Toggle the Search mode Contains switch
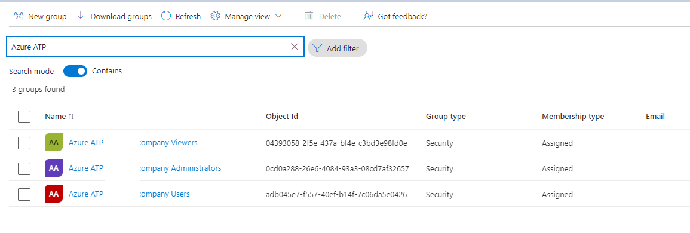Image resolution: width=690 pixels, height=233 pixels. coord(75,71)
